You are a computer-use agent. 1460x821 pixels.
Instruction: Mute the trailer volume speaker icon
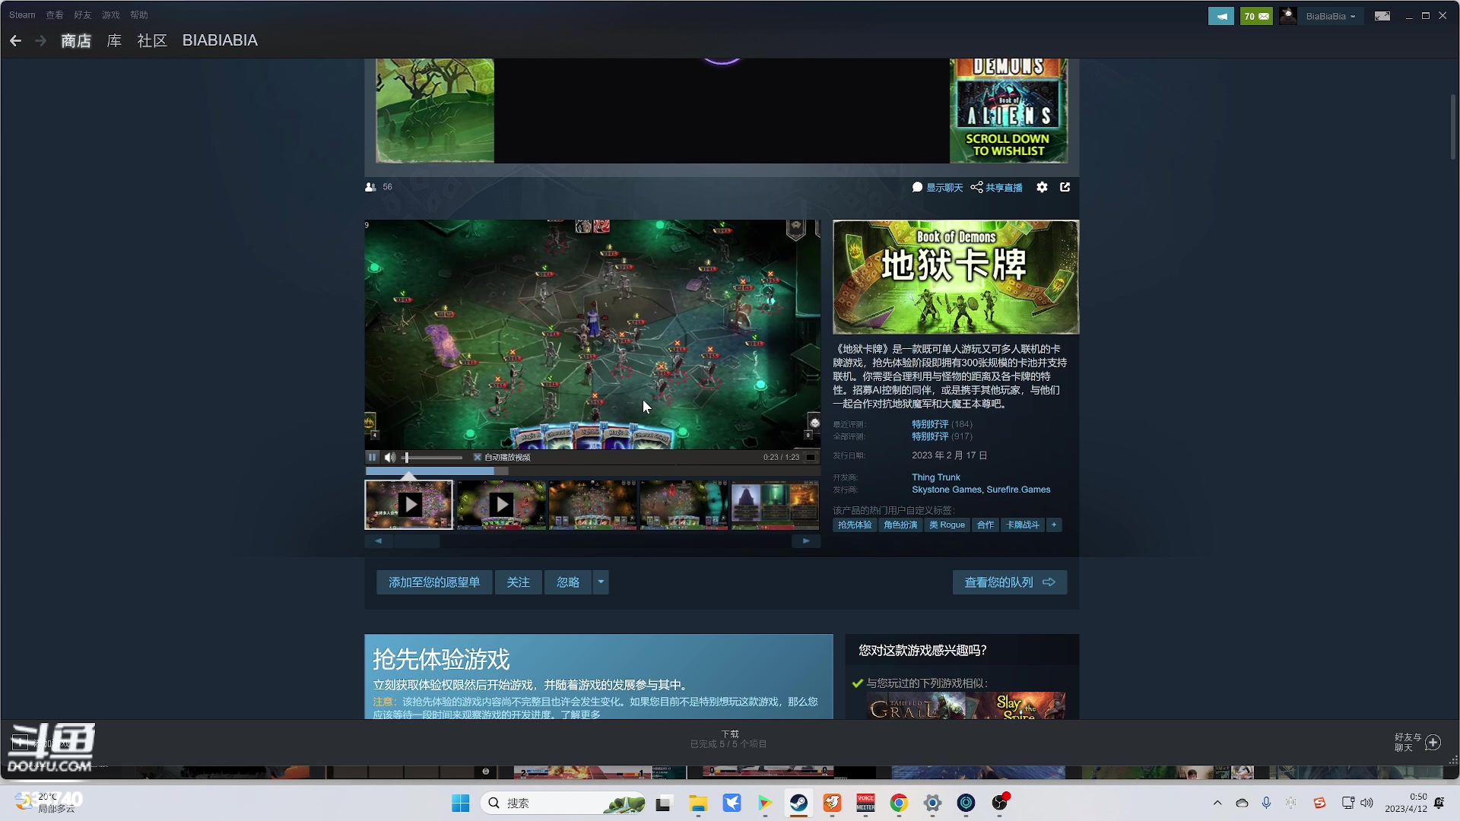tap(390, 458)
